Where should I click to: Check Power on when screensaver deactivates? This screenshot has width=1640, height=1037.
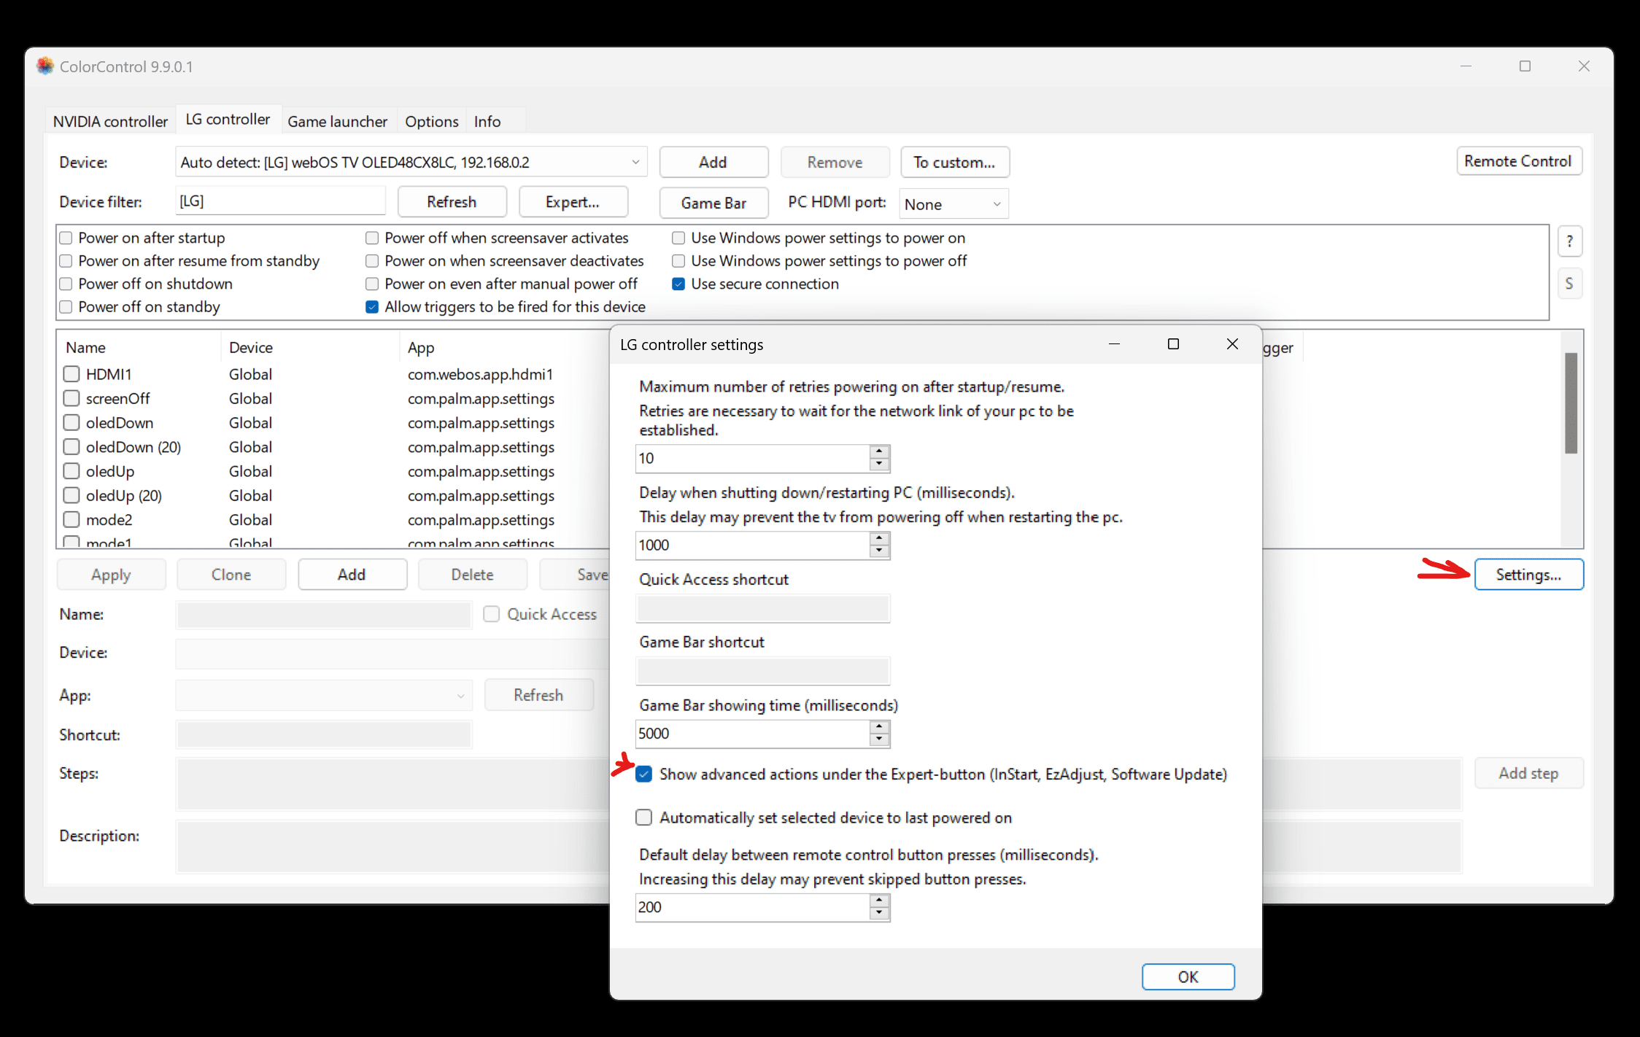[372, 261]
